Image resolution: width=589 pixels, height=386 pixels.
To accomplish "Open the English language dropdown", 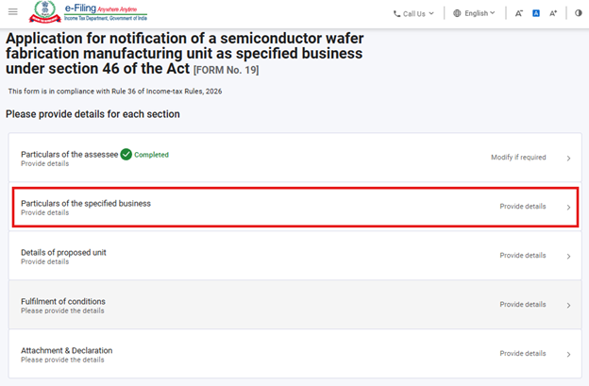I will click(x=479, y=13).
